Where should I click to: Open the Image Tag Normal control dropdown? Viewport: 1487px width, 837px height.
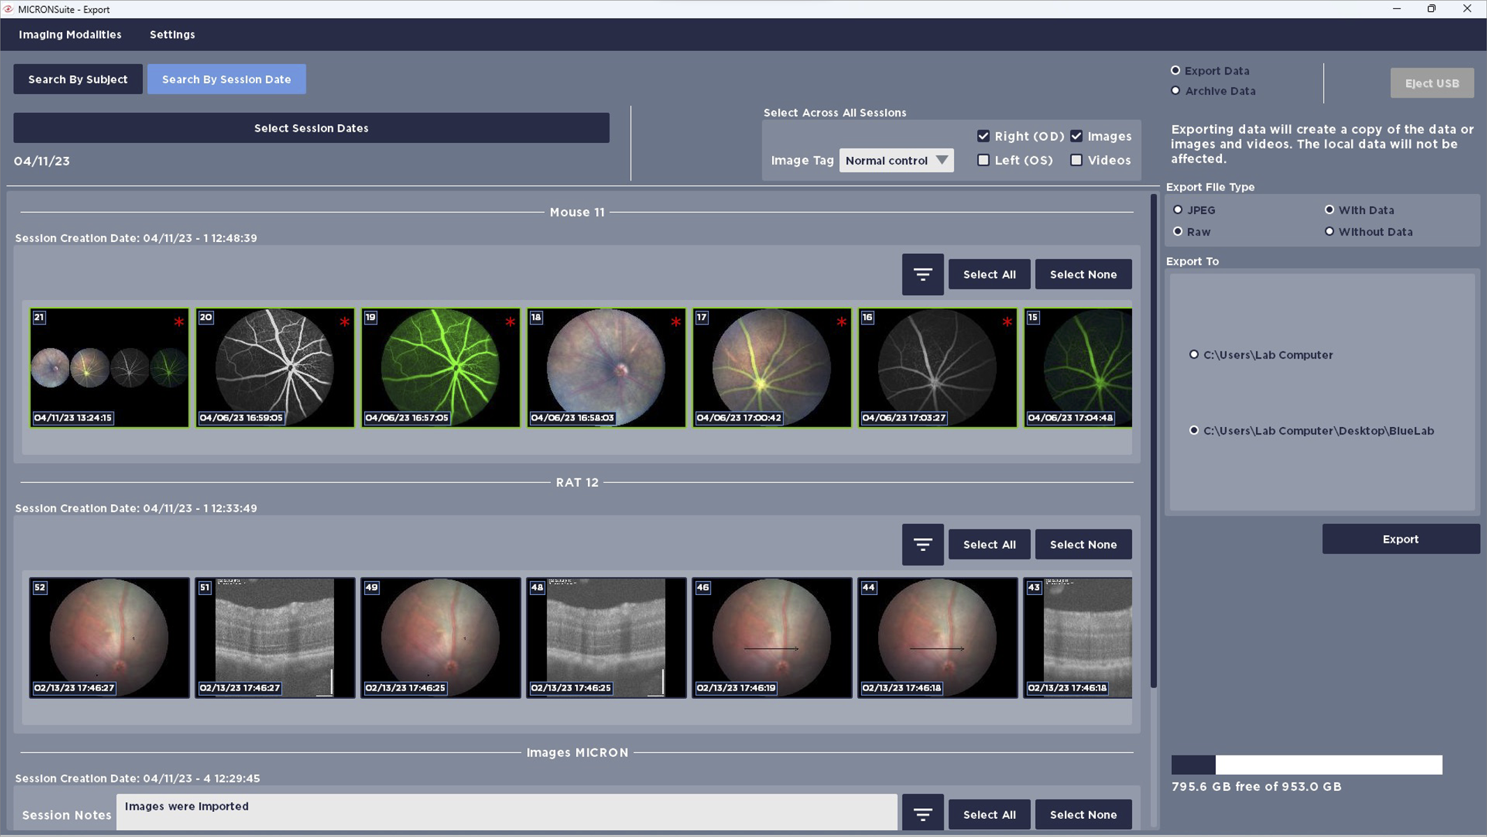pyautogui.click(x=896, y=160)
